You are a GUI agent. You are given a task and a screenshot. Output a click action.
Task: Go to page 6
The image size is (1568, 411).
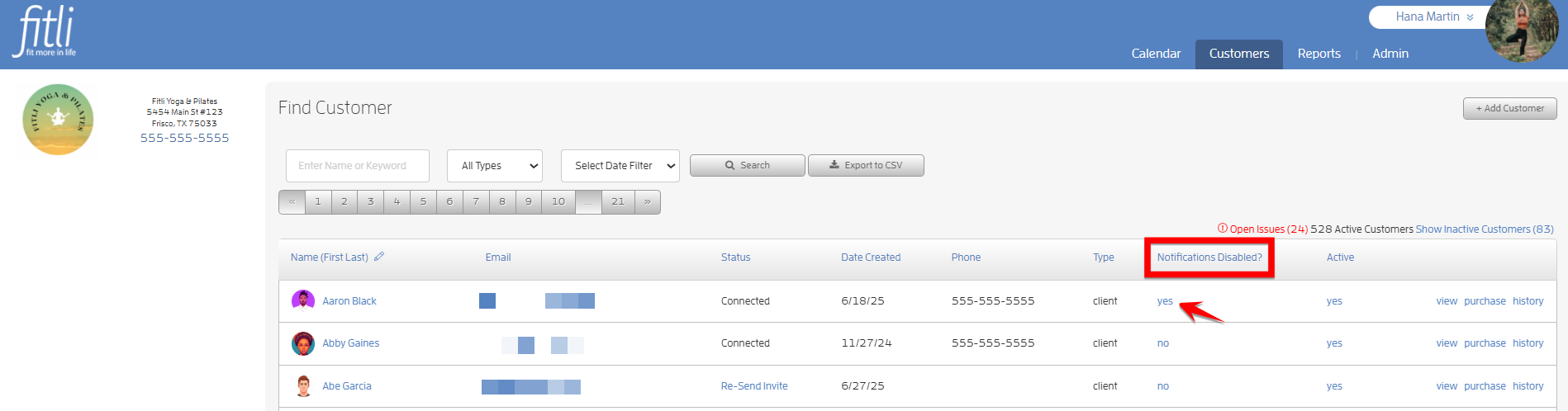[x=449, y=201]
